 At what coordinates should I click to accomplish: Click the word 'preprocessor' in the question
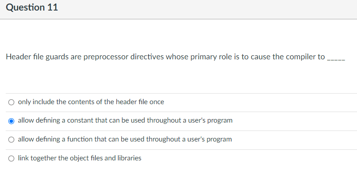click(x=106, y=57)
